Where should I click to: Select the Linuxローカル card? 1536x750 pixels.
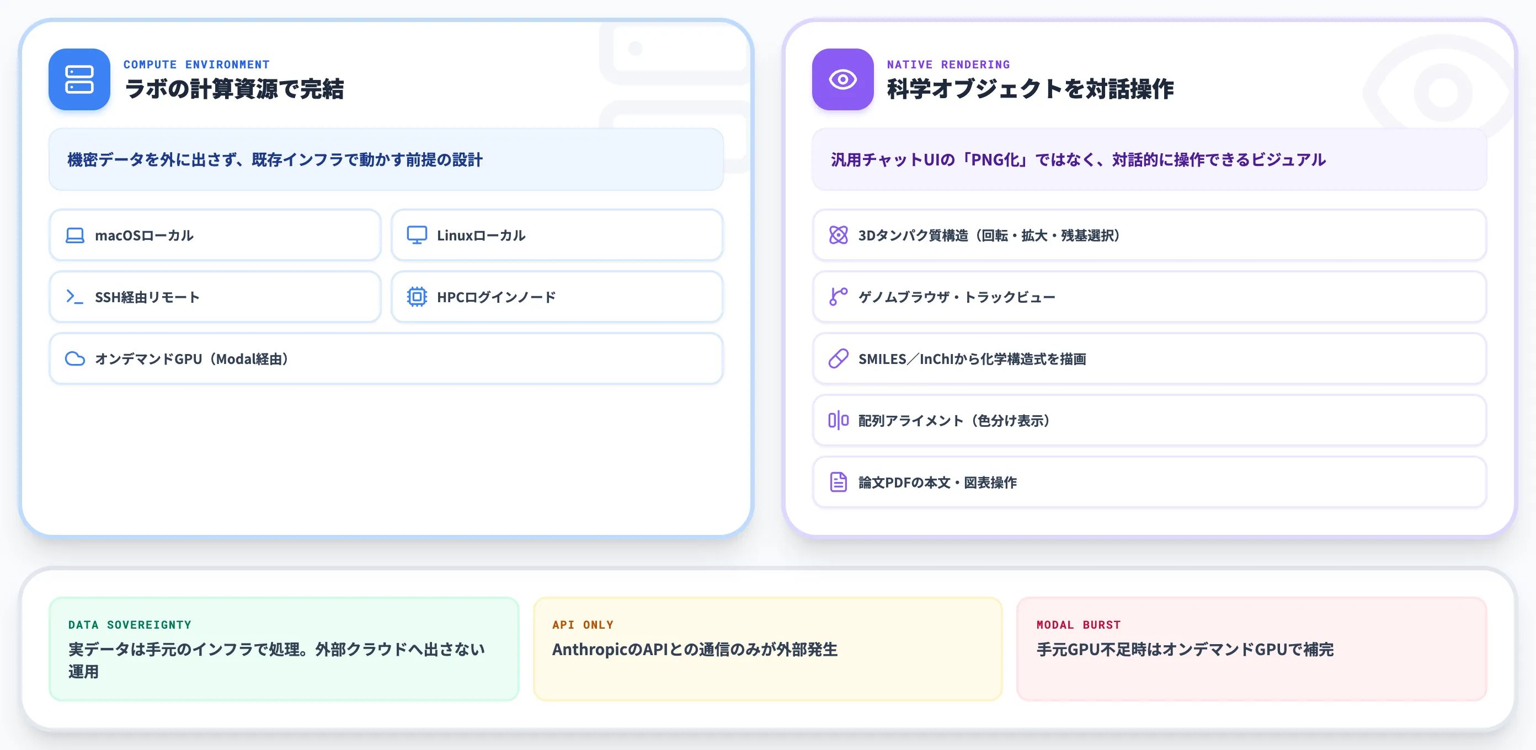[557, 235]
